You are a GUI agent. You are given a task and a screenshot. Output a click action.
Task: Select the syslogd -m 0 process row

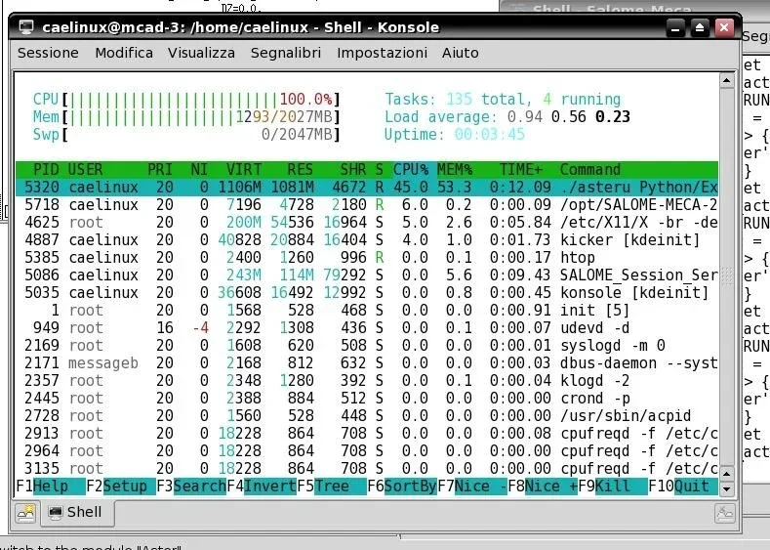(x=367, y=346)
